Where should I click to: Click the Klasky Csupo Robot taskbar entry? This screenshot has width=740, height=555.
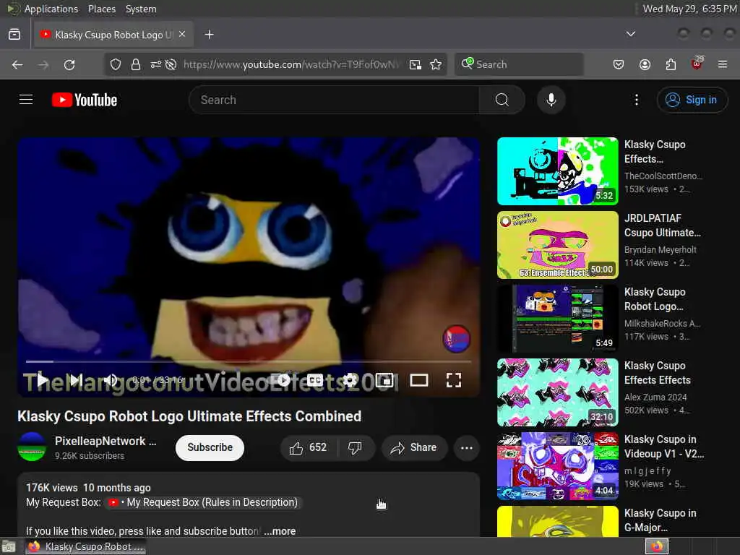85,546
